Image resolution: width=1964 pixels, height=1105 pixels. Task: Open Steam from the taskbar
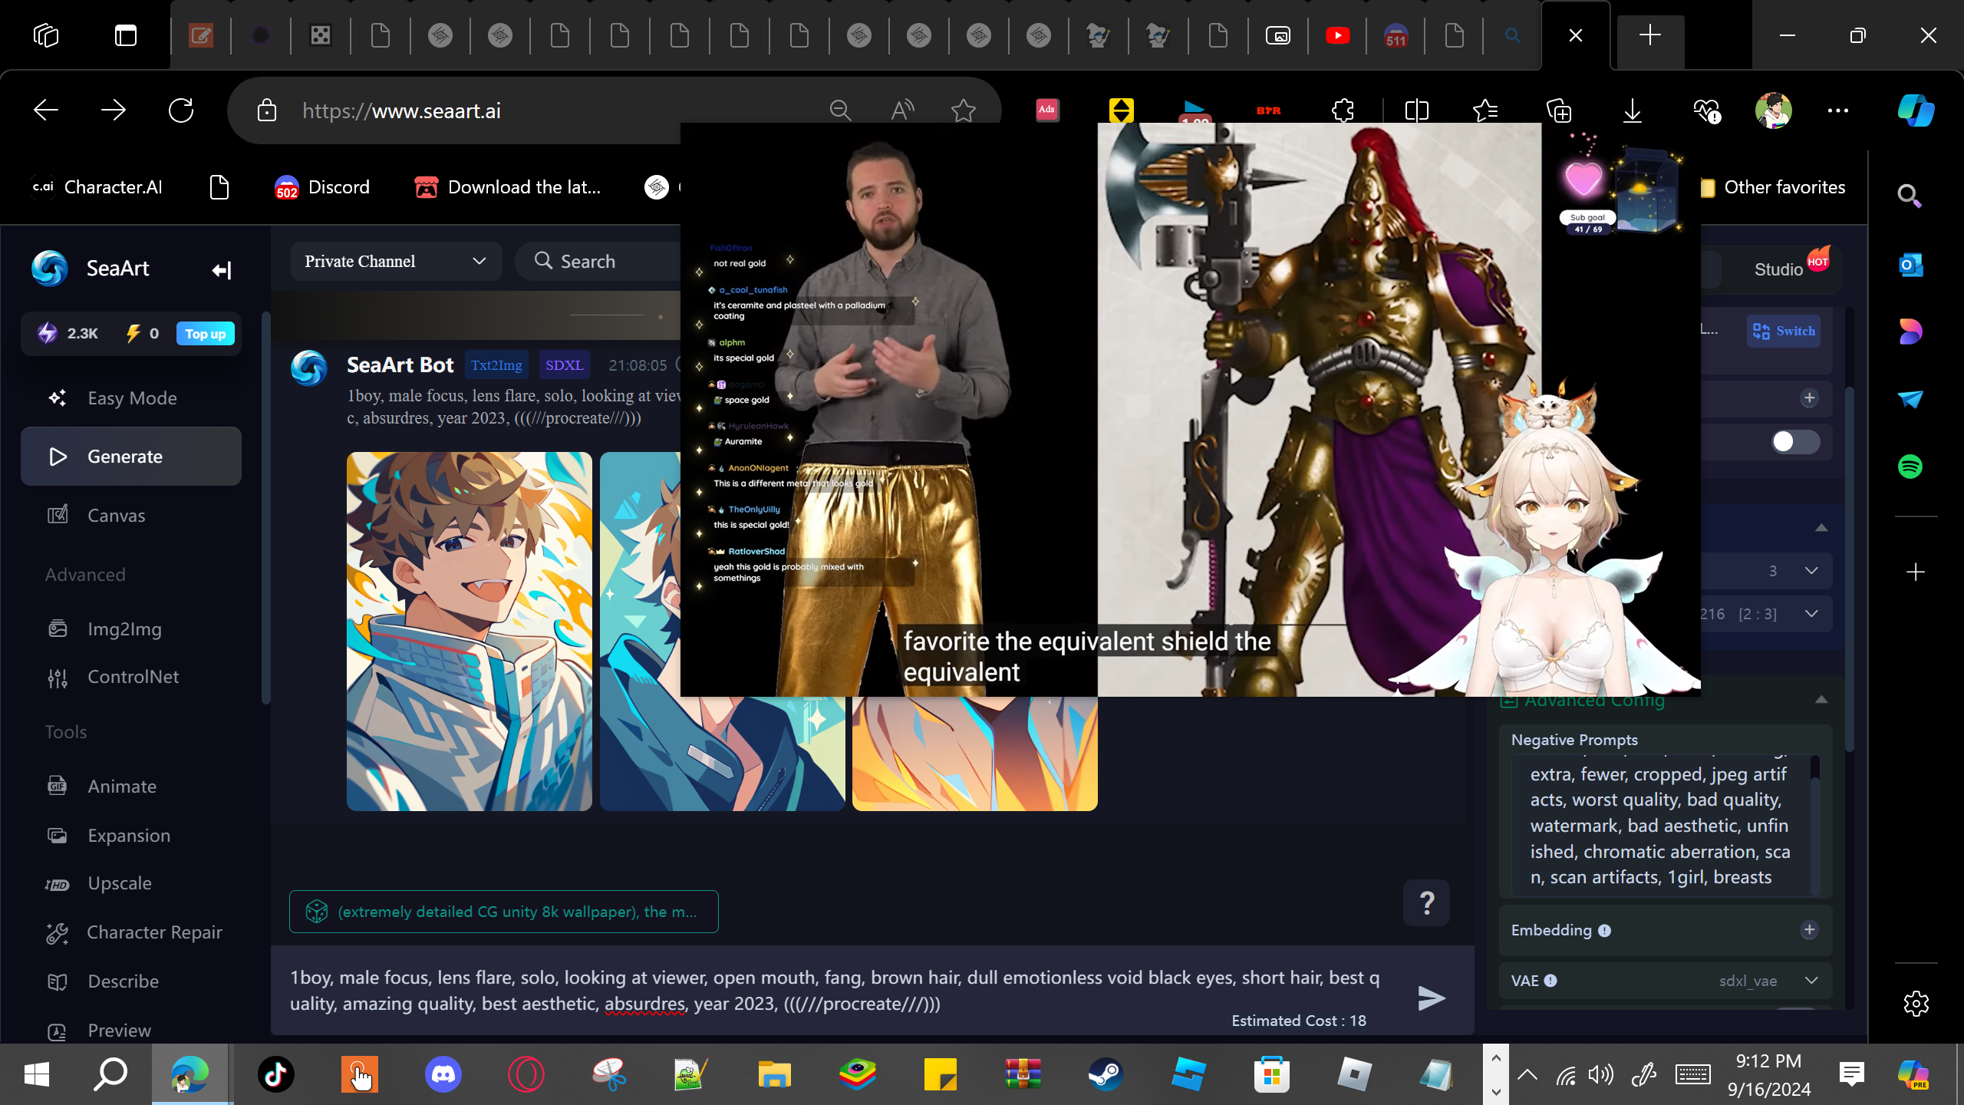[x=1106, y=1074]
